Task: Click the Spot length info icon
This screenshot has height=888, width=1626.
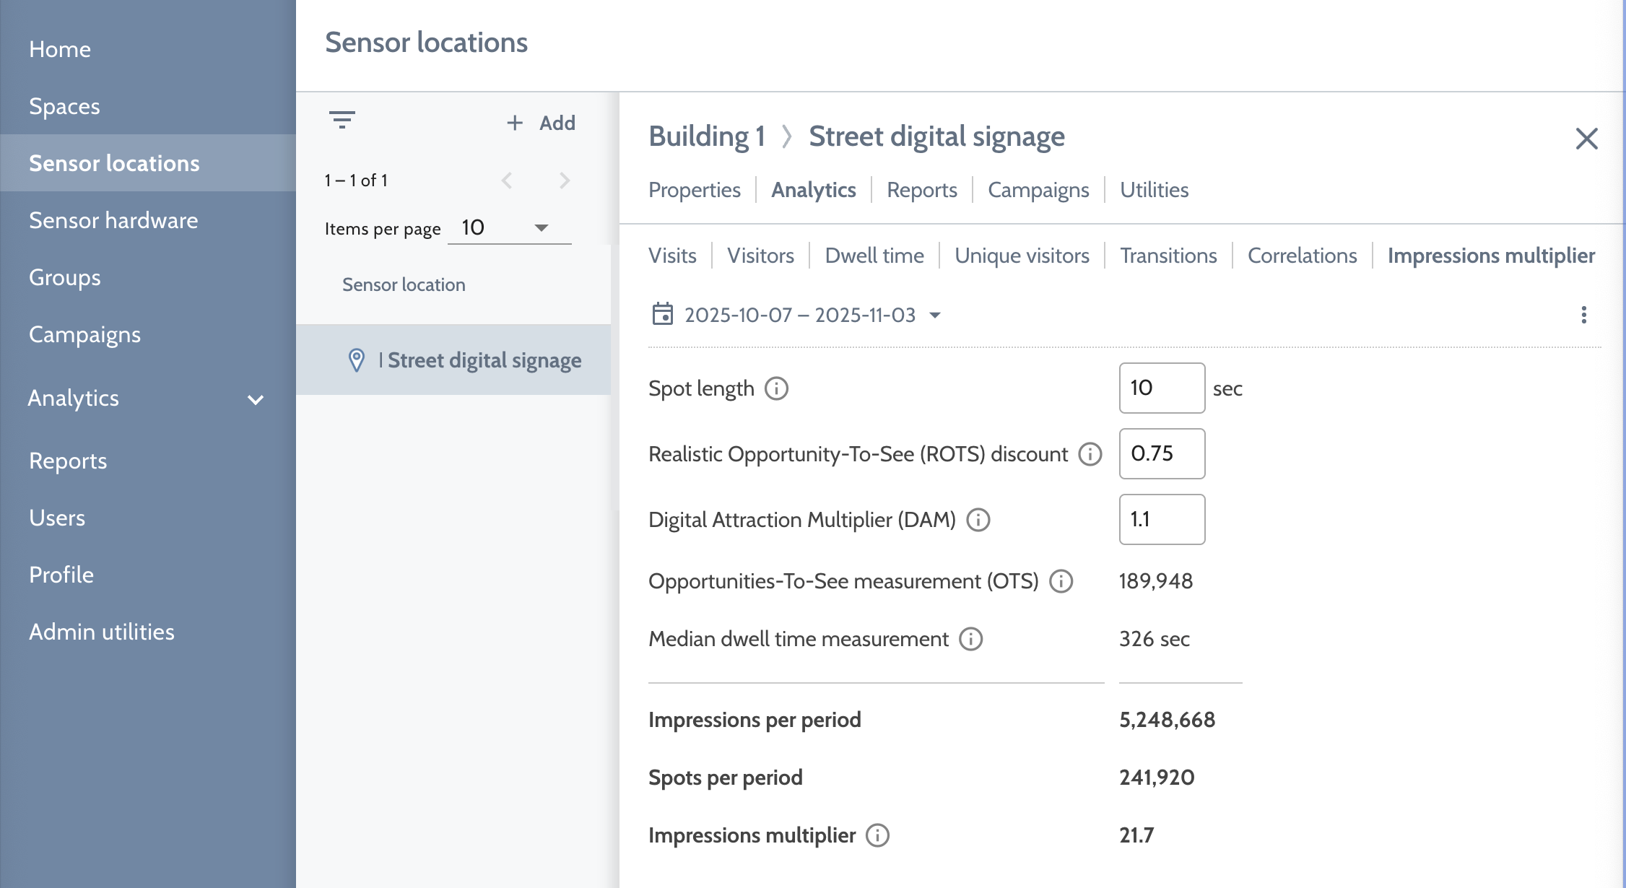Action: (x=776, y=388)
